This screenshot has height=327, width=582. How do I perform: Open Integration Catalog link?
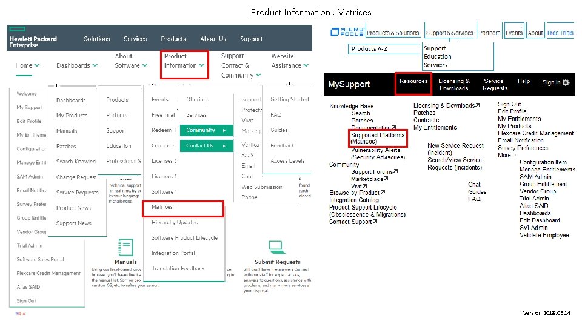[353, 200]
